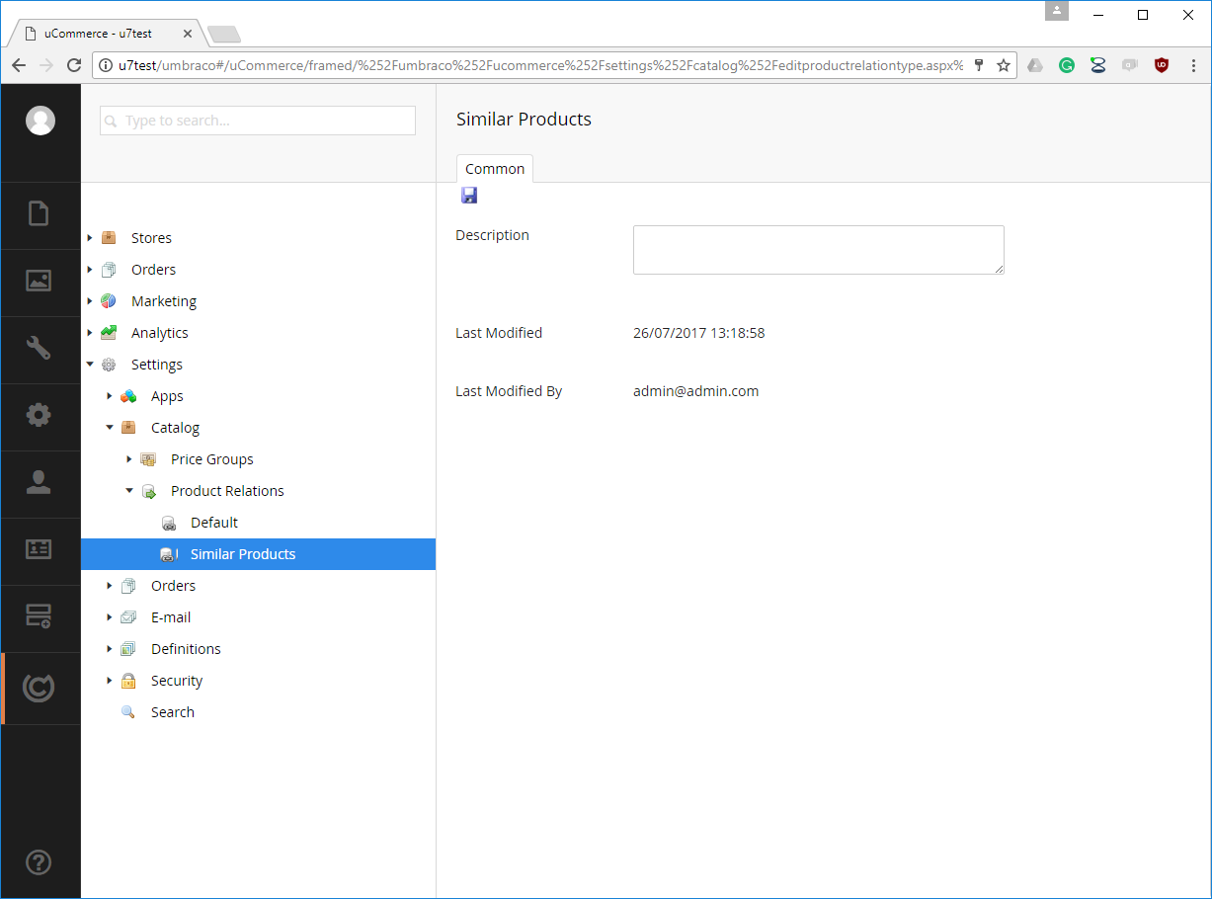Open the Help question mark icon
The width and height of the screenshot is (1212, 899).
click(x=39, y=862)
